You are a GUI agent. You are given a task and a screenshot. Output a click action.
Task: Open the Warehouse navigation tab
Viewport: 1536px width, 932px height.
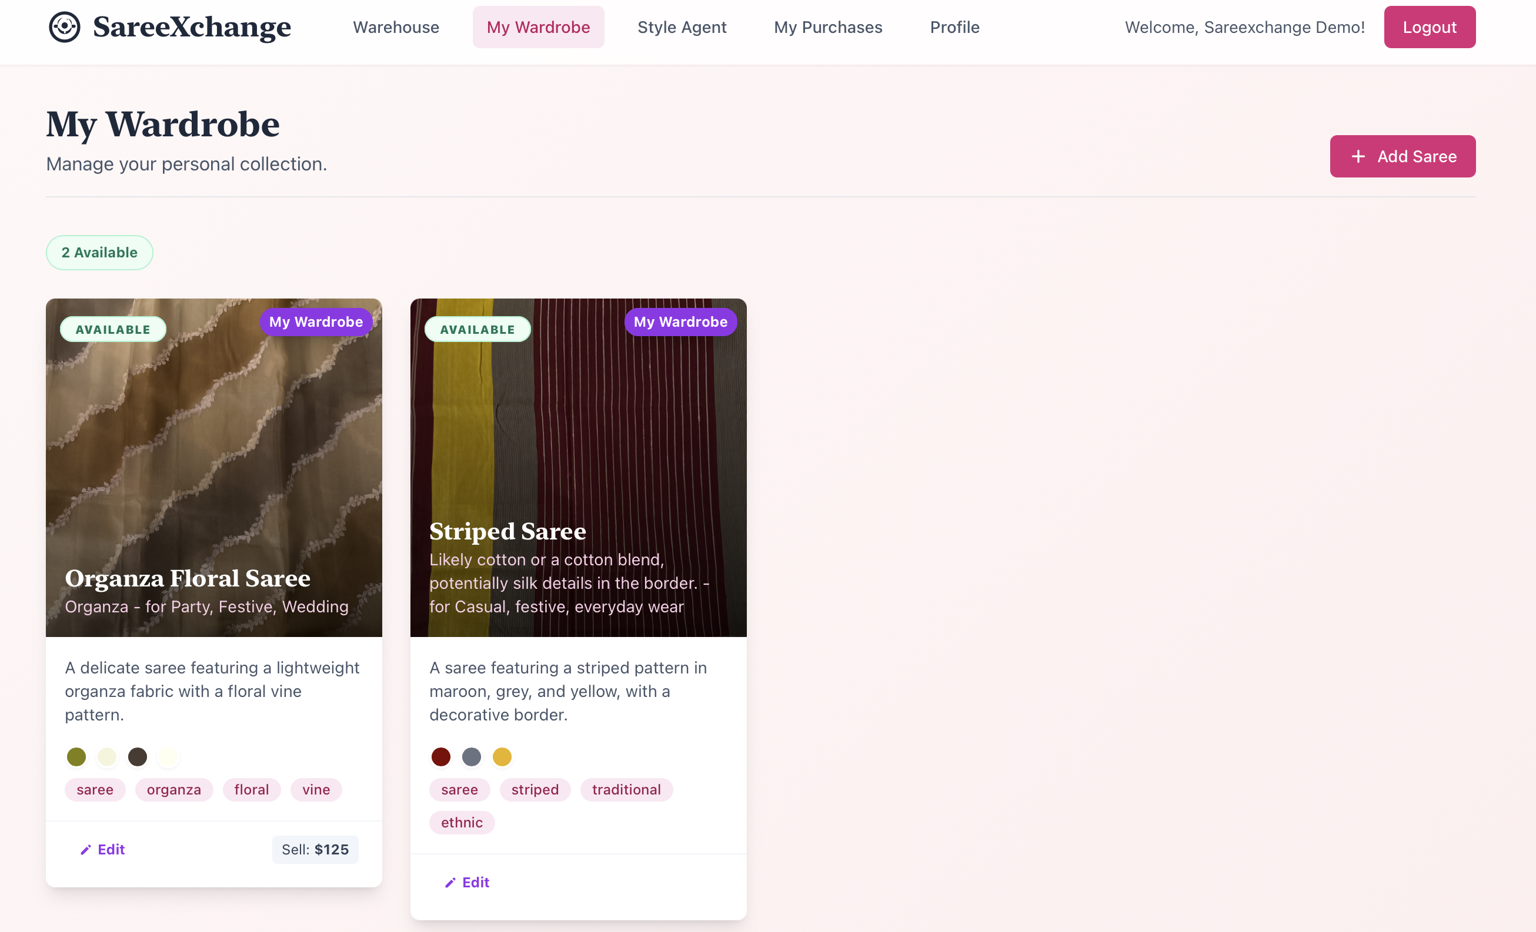(395, 27)
